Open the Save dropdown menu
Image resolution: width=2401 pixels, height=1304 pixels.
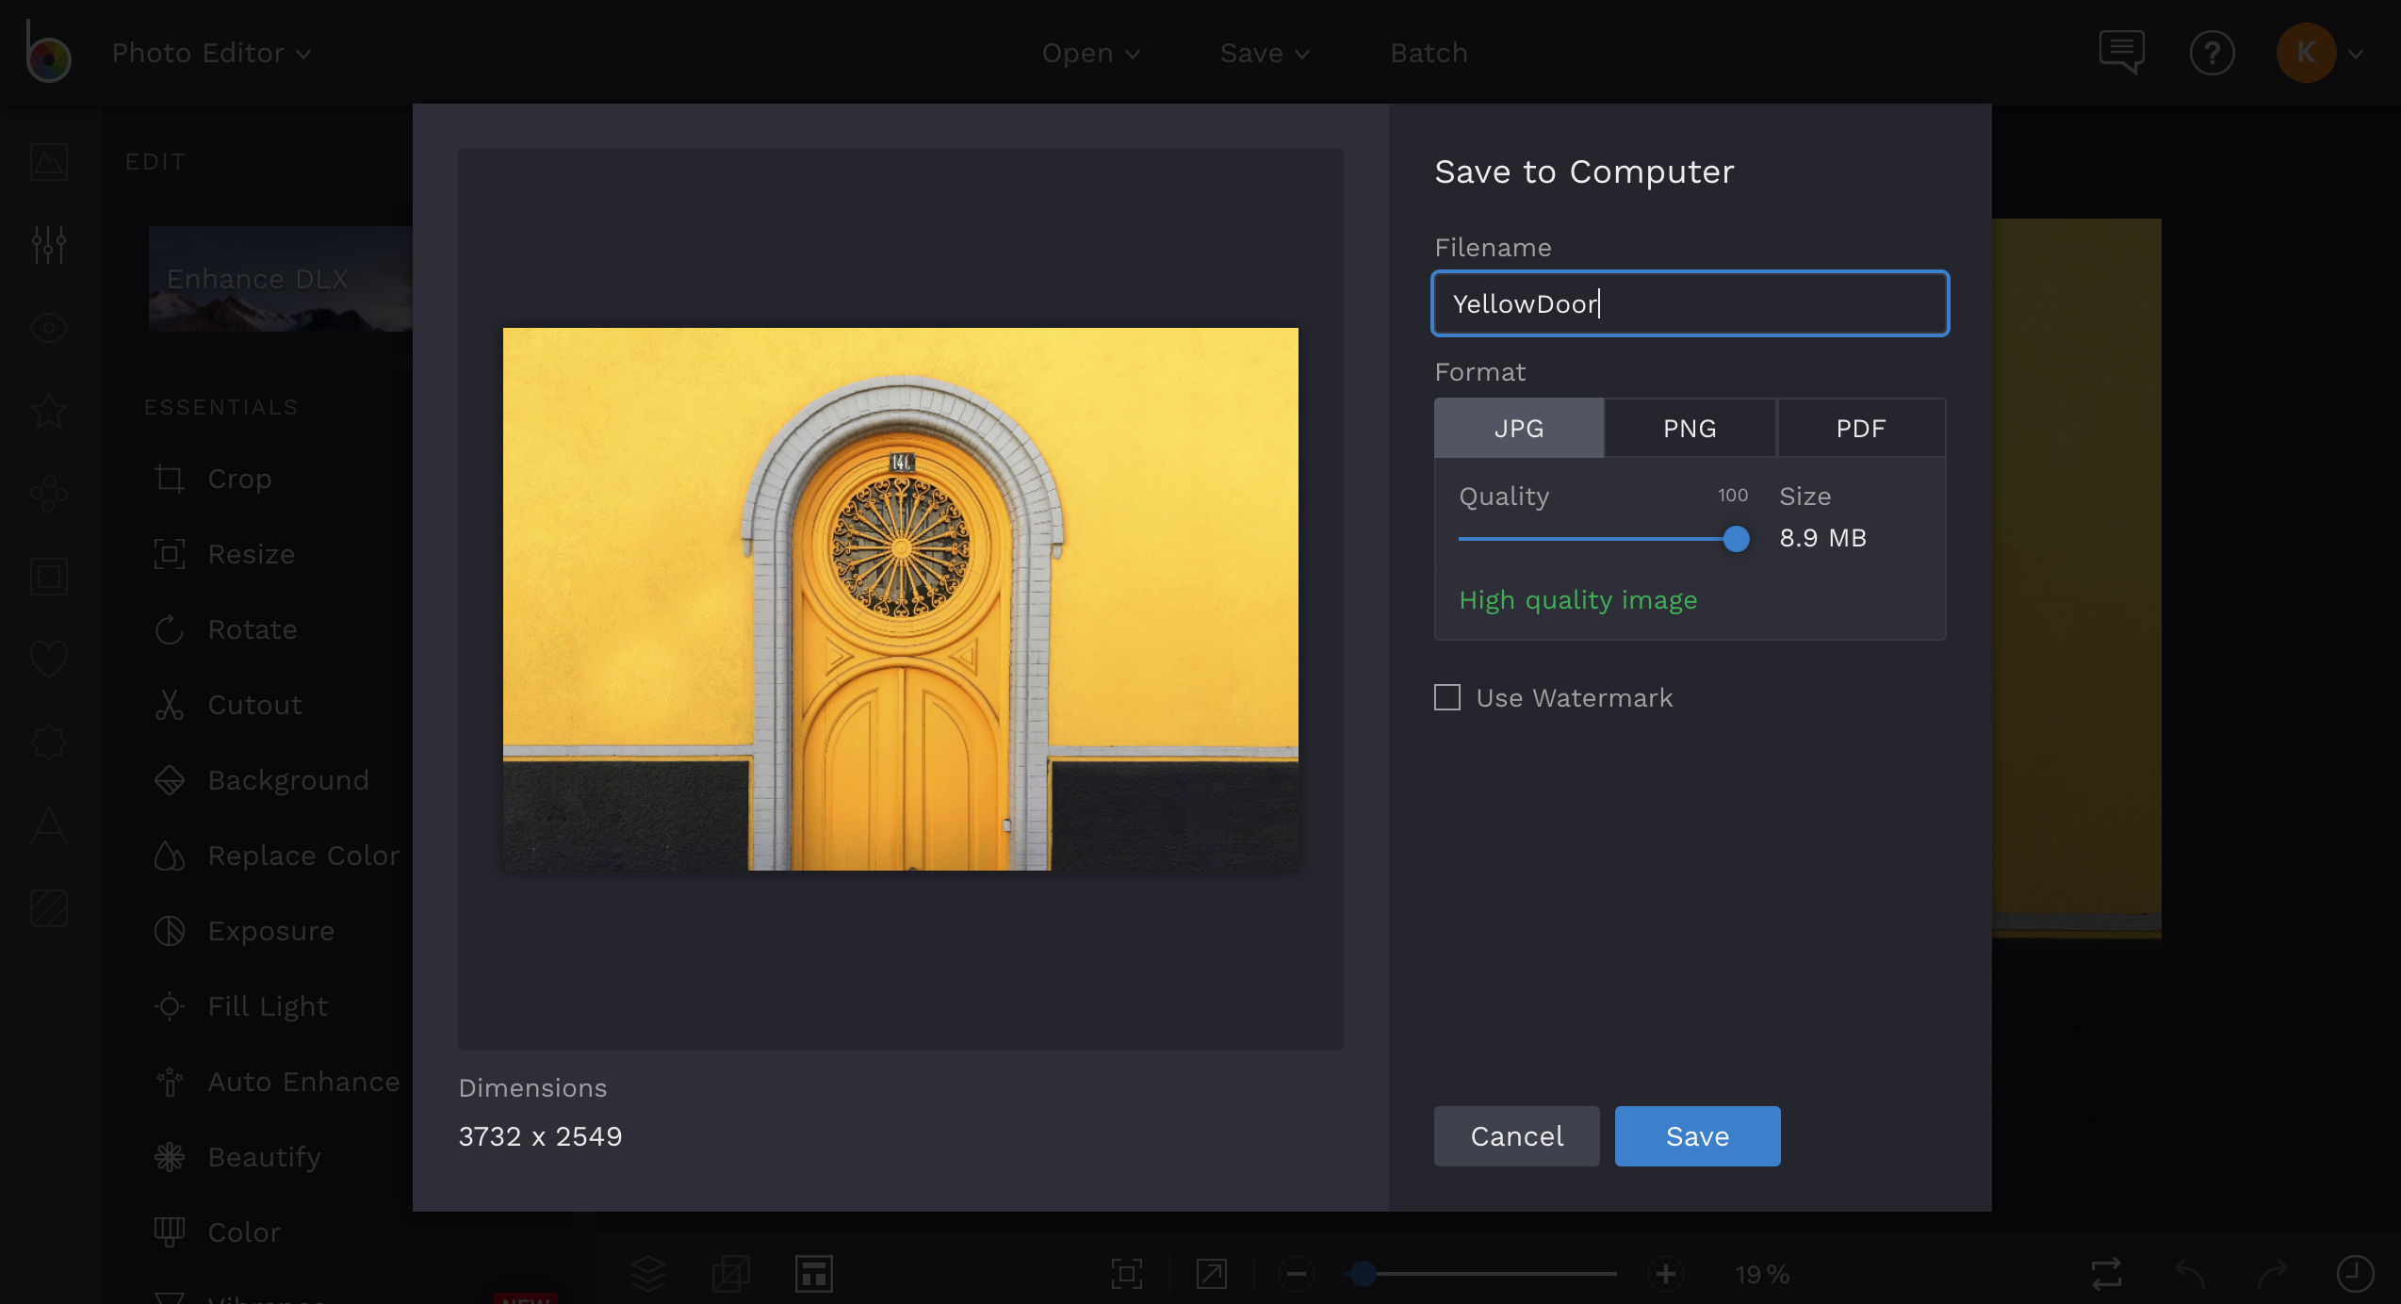pyautogui.click(x=1263, y=52)
